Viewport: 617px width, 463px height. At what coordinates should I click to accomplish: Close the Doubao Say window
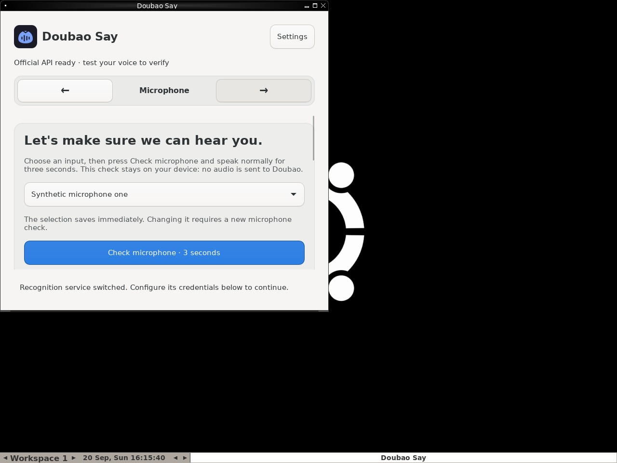click(x=323, y=6)
